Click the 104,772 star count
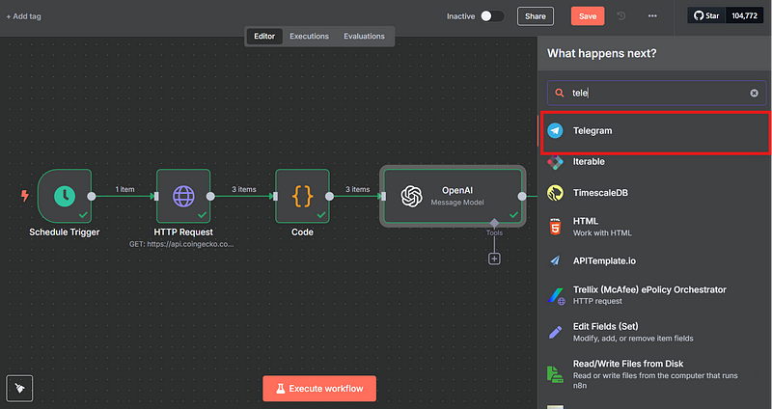The image size is (772, 409). coord(744,15)
